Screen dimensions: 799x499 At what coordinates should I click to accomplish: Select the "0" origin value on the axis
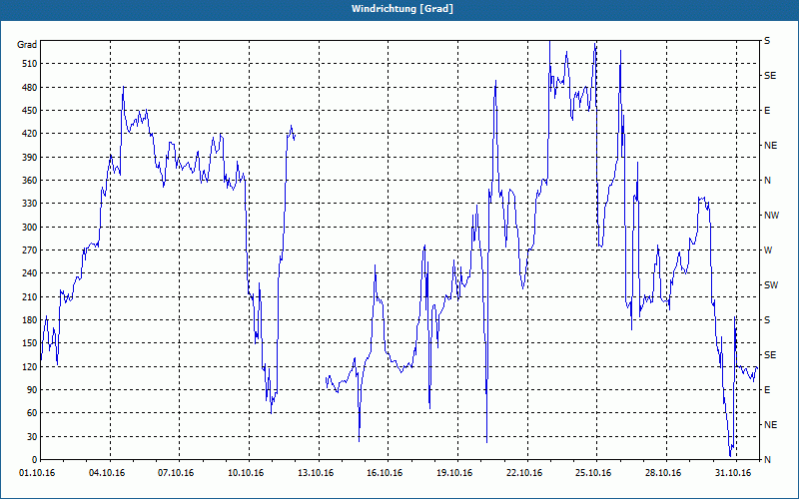pos(35,460)
